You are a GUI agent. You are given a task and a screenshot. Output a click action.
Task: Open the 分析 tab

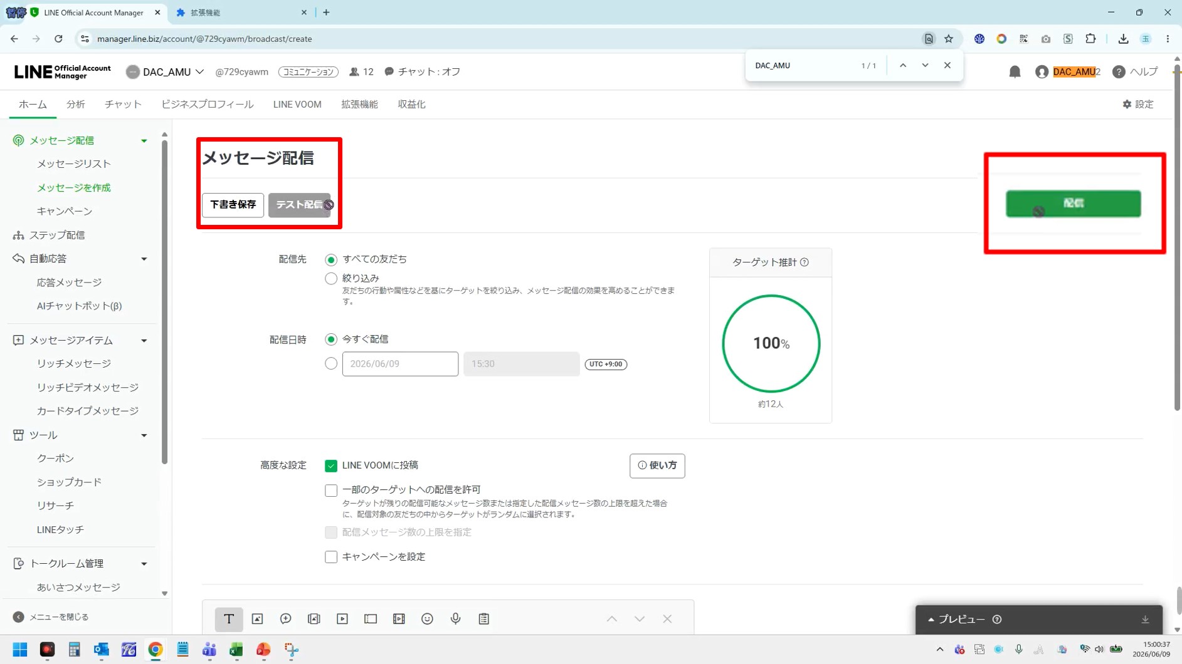76,105
